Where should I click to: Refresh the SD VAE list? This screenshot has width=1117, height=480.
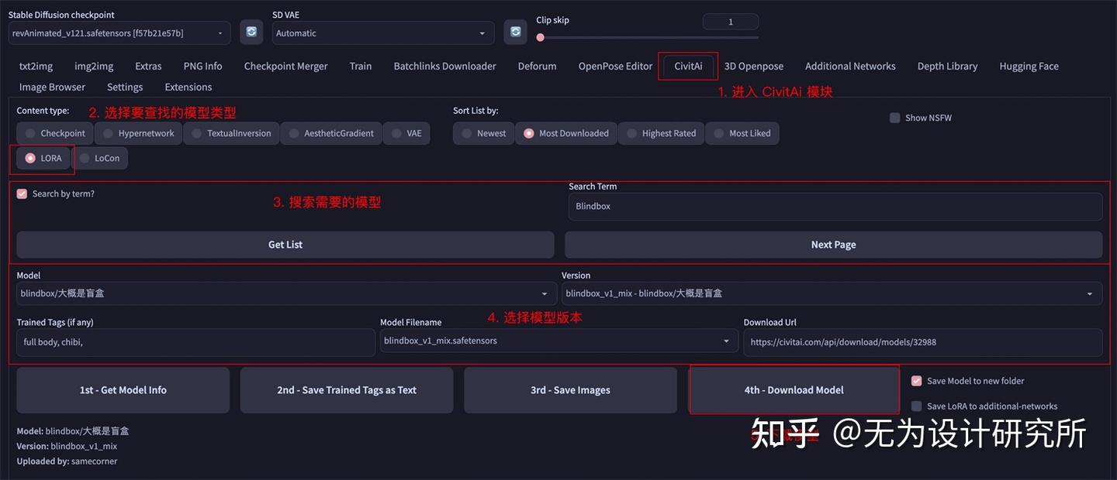click(515, 32)
